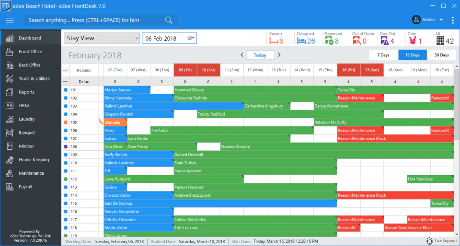Expand the Admin account dropdown arrow
This screenshot has height=246, width=460.
tap(441, 20)
